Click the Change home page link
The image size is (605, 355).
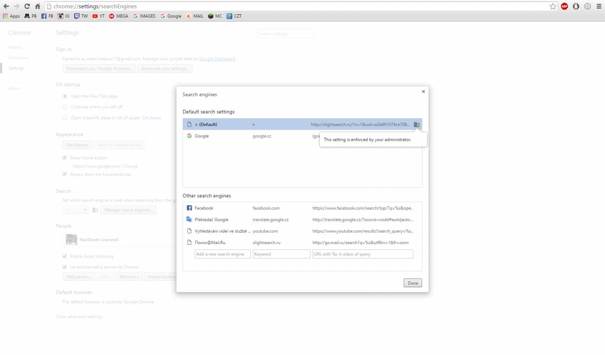pyautogui.click(x=130, y=166)
